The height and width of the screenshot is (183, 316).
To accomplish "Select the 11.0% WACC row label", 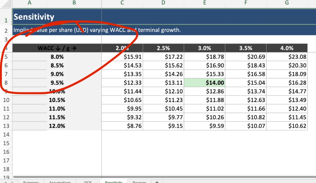I will tap(57, 108).
